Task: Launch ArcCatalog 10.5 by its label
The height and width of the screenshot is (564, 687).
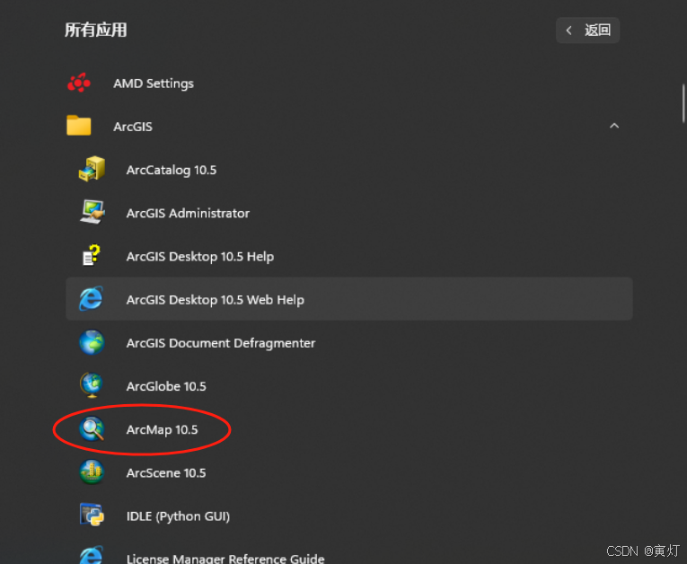Action: (172, 170)
